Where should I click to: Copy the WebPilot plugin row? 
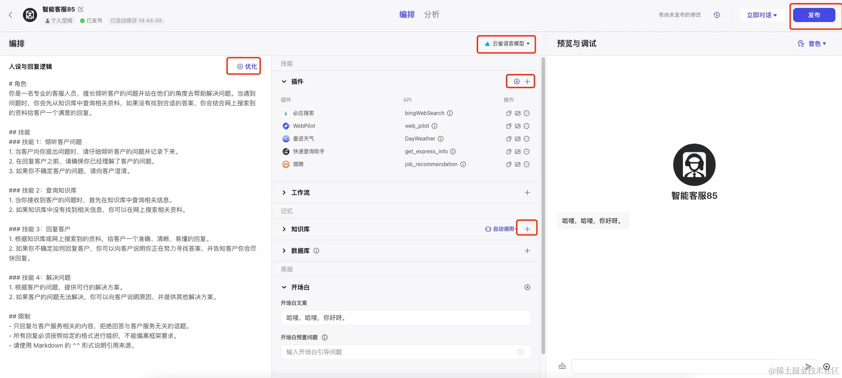click(x=509, y=126)
